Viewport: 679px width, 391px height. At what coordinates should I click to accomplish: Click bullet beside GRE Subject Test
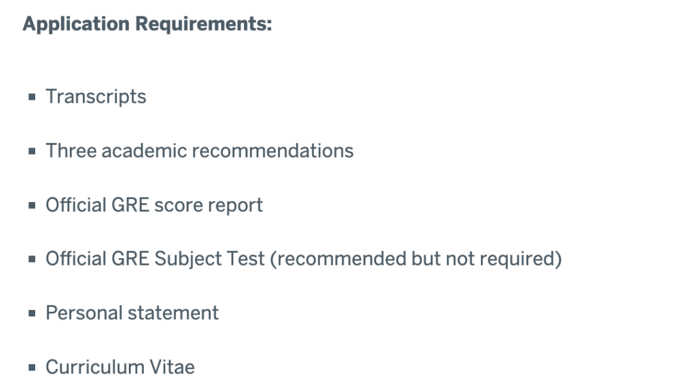coord(31,259)
